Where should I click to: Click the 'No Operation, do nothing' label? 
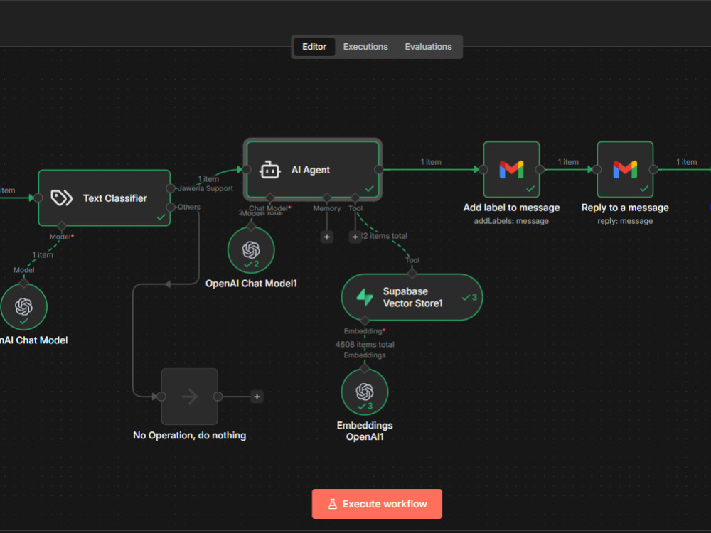coord(190,435)
